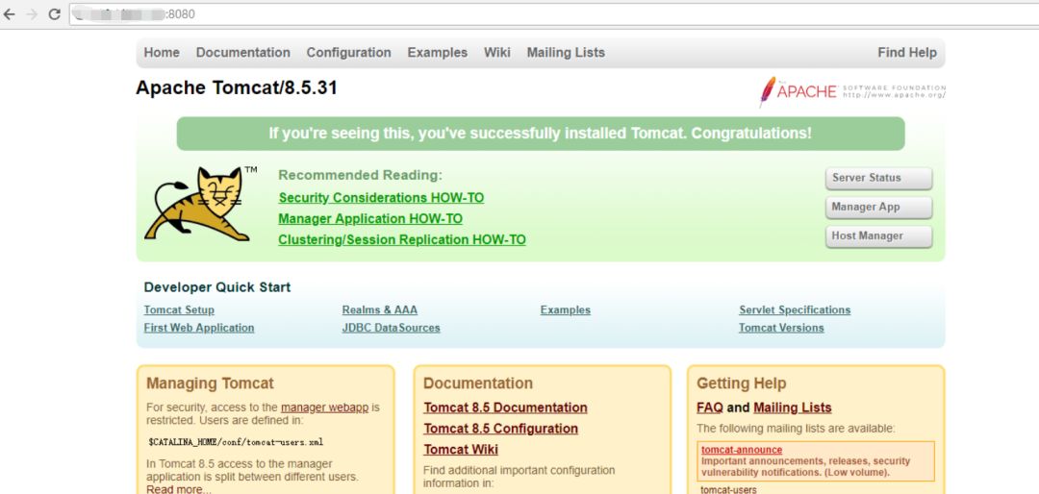The width and height of the screenshot is (1039, 494).
Task: Open the Tomcat Setup link
Action: (179, 309)
